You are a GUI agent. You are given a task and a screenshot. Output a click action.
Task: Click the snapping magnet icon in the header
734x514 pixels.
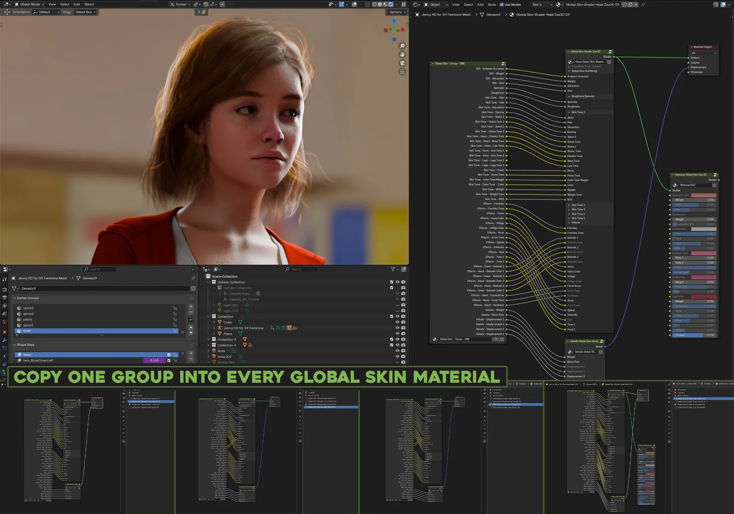206,4
